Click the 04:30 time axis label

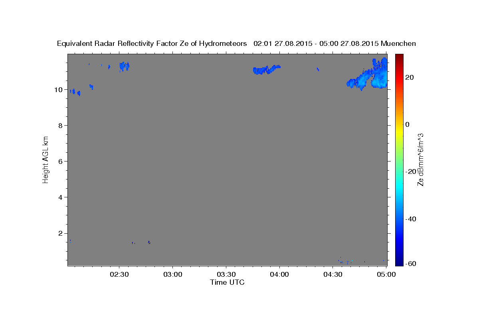pos(333,274)
